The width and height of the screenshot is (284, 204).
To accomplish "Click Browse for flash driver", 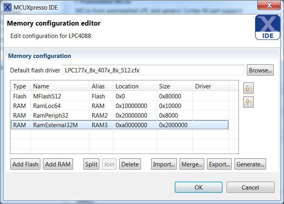I will tap(260, 70).
